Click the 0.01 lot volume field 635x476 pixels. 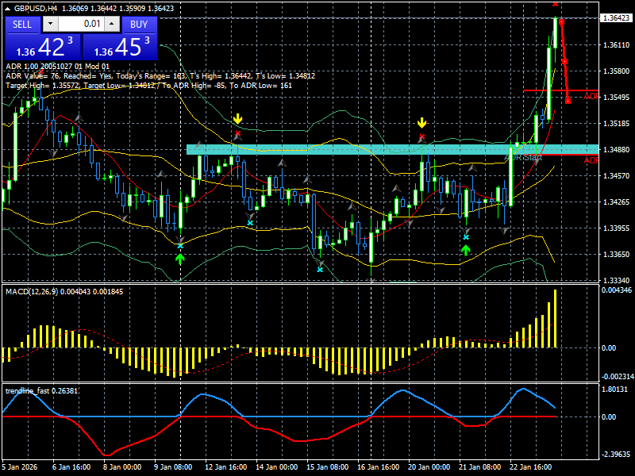[81, 24]
